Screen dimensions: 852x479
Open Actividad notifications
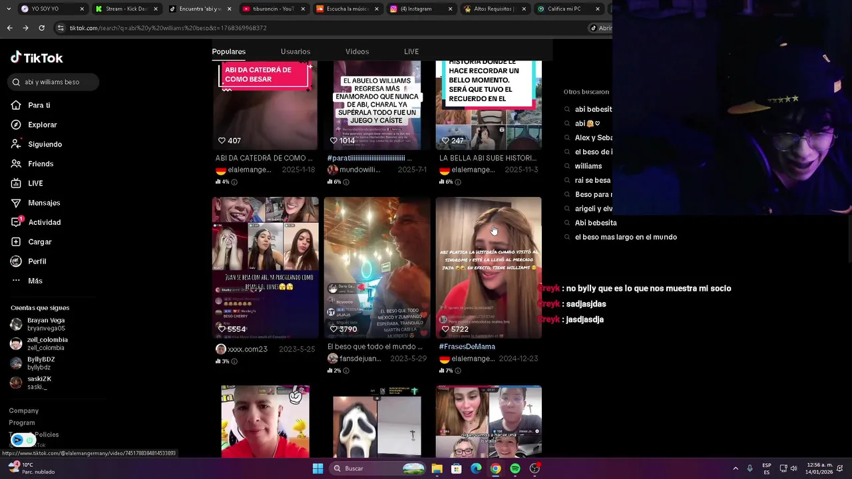[x=44, y=222]
